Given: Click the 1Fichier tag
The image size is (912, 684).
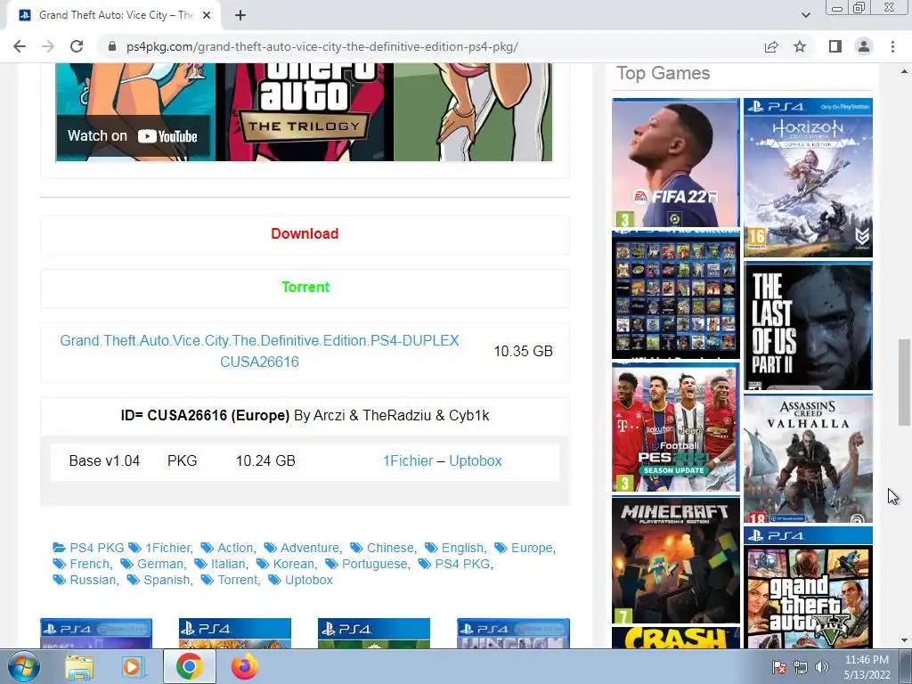Looking at the screenshot, I should (x=167, y=548).
